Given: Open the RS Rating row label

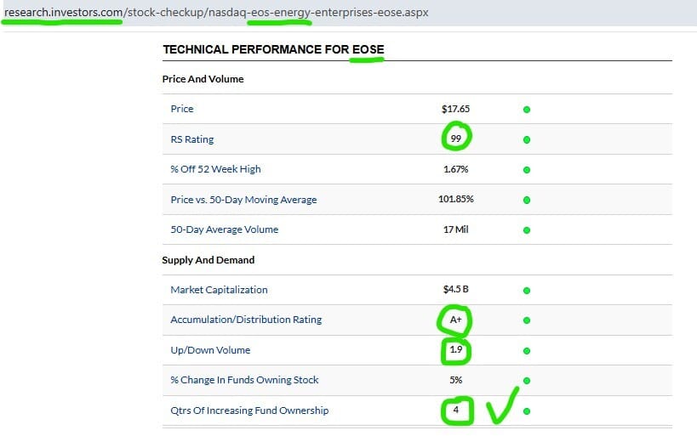Looking at the screenshot, I should 191,139.
